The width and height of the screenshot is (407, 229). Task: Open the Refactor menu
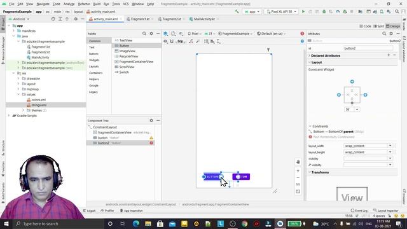[x=84, y=4]
